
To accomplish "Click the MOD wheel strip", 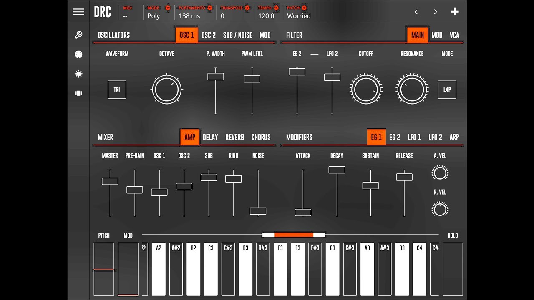I will point(128,269).
